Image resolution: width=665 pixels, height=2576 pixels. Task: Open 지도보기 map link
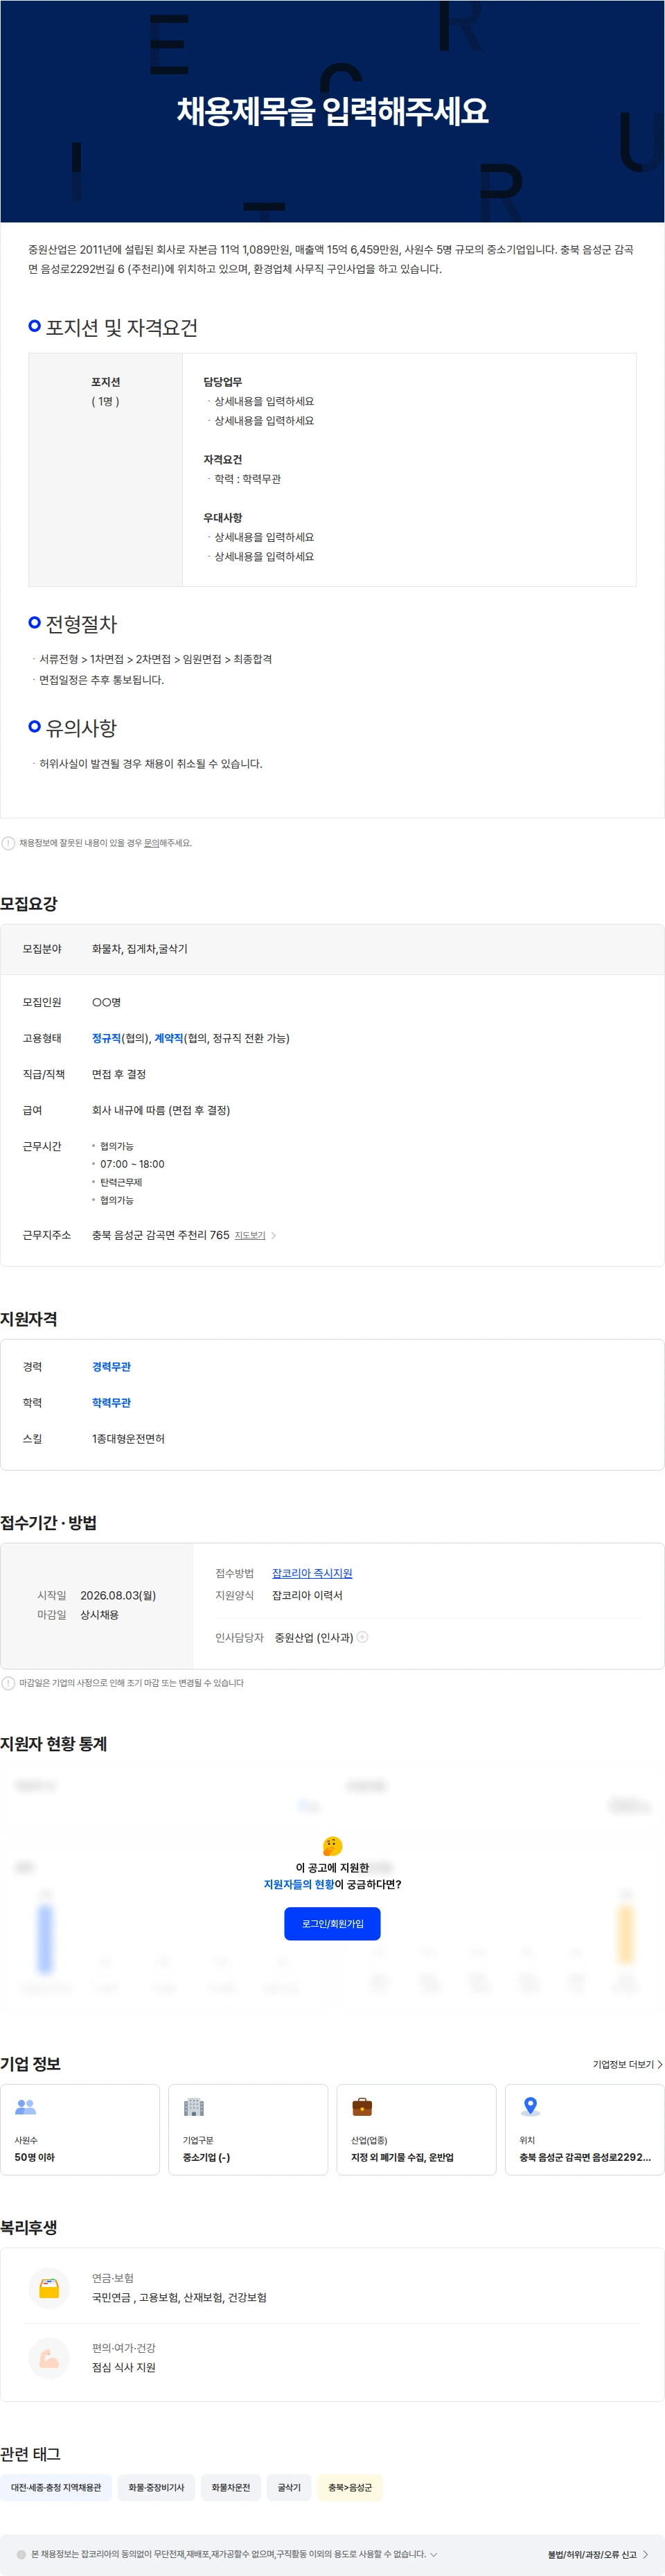click(x=250, y=1235)
